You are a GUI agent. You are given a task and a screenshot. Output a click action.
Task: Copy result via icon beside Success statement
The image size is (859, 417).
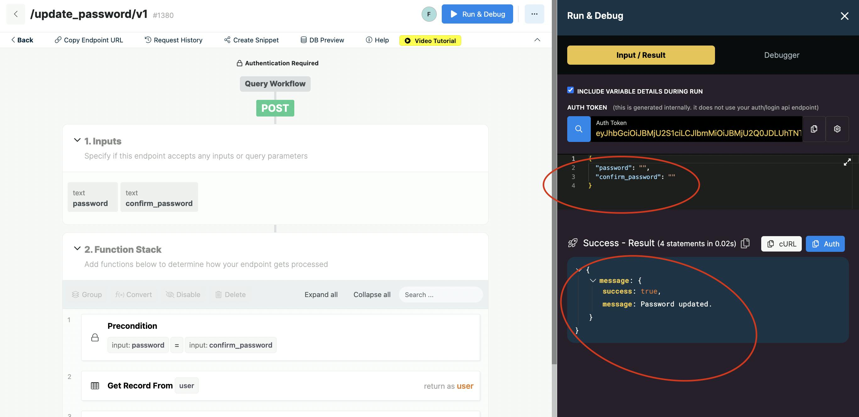click(745, 243)
